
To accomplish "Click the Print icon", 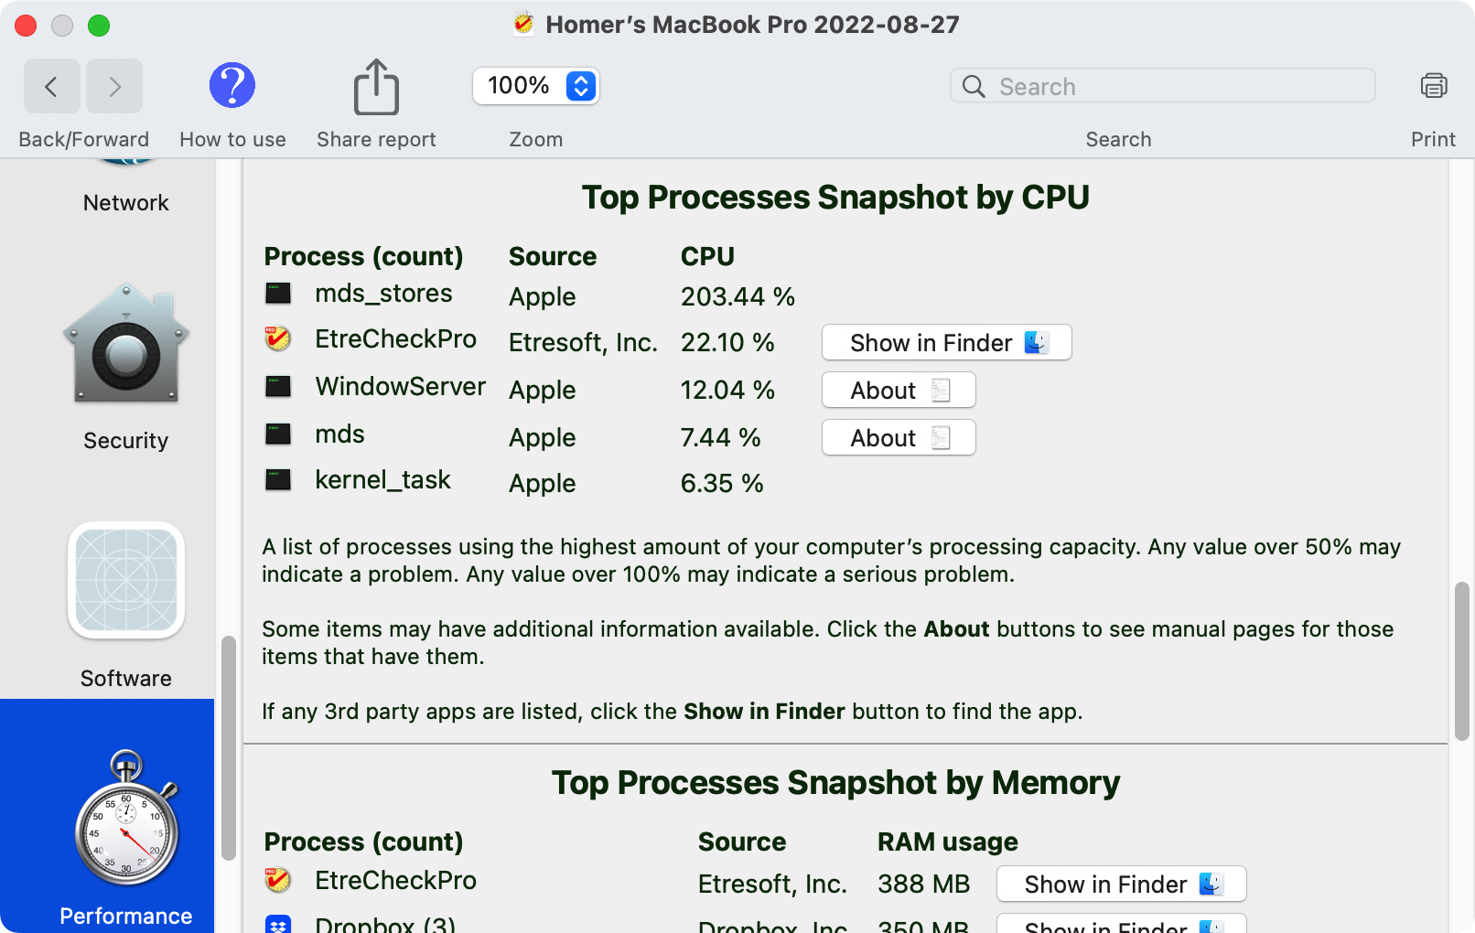I will point(1433,86).
